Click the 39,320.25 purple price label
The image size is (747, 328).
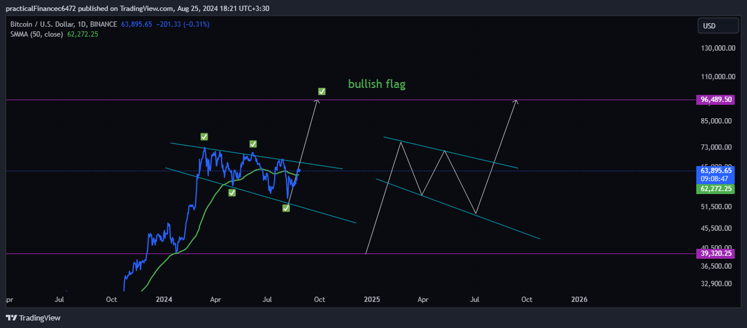[717, 253]
